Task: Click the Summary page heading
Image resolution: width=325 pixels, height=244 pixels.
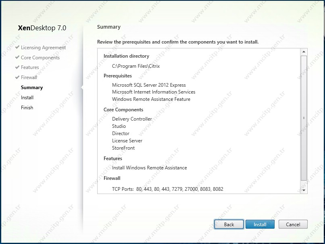Action: click(108, 27)
